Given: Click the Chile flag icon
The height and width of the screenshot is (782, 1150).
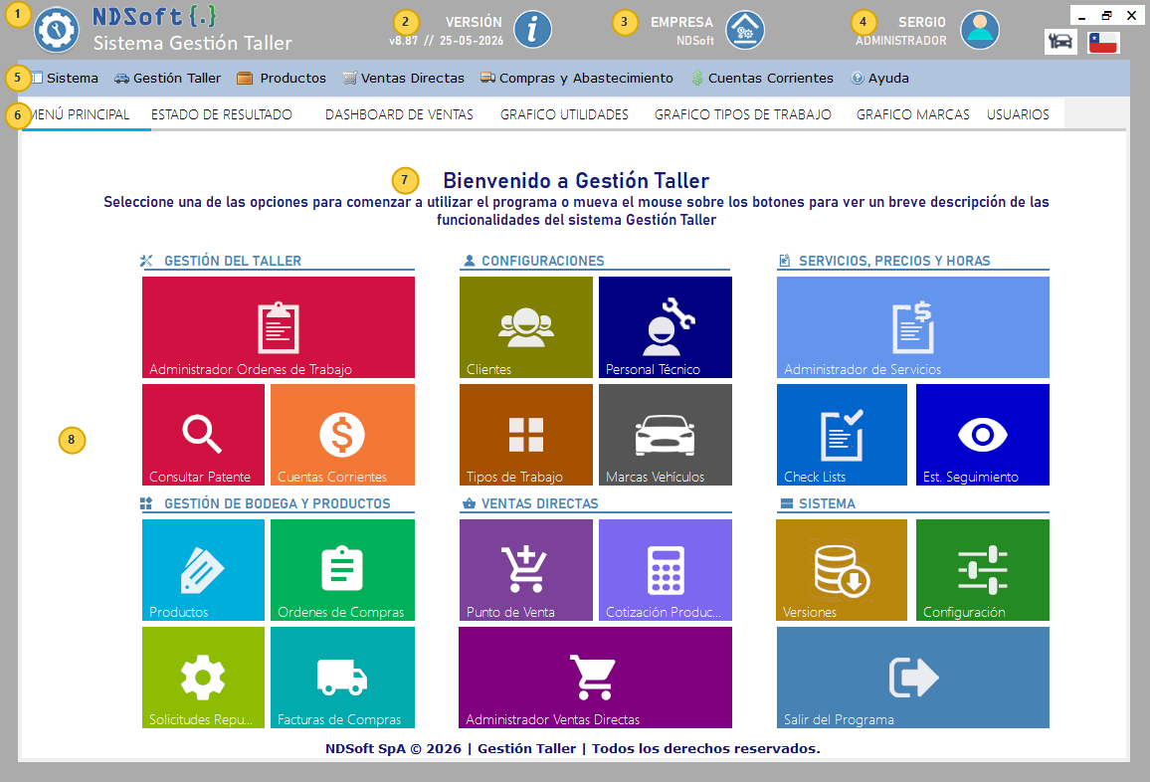Looking at the screenshot, I should pyautogui.click(x=1103, y=42).
